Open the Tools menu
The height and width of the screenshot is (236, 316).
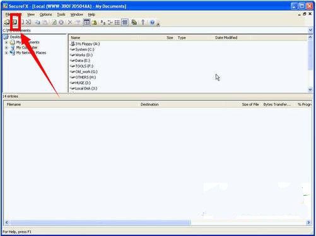(61, 15)
